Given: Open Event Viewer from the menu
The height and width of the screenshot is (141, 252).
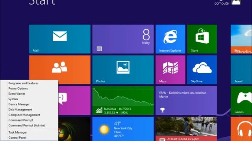Looking at the screenshot, I should [x=17, y=94].
